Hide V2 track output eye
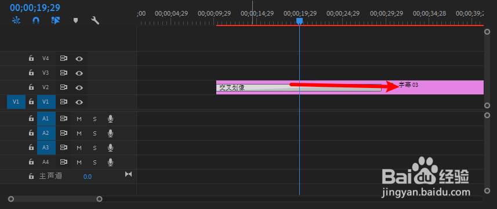The image size is (497, 209). click(x=79, y=87)
